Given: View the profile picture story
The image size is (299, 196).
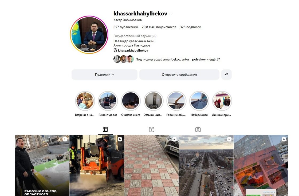Looking at the screenshot, I should point(89,35).
